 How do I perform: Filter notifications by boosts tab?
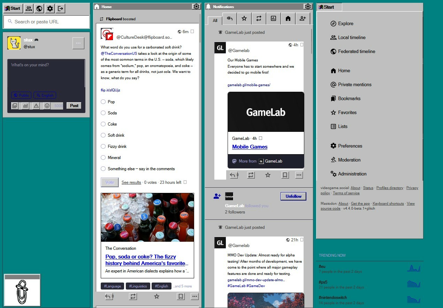pyautogui.click(x=259, y=19)
